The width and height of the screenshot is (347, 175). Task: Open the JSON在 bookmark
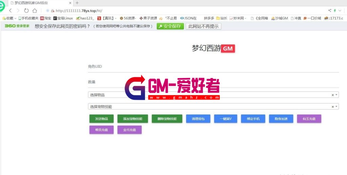(188, 18)
